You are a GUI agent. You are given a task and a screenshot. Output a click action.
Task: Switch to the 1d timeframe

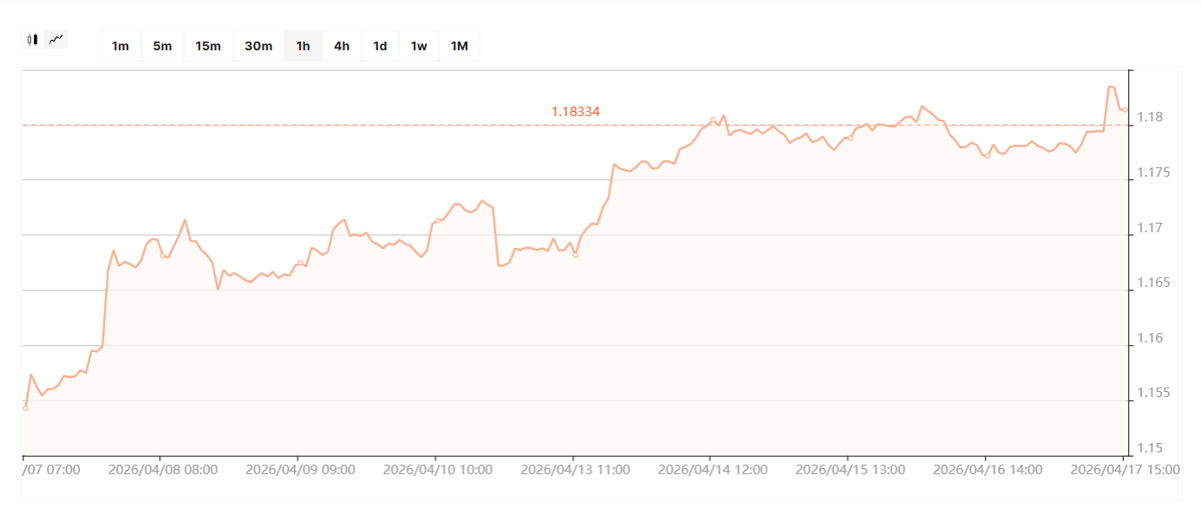[x=380, y=46]
